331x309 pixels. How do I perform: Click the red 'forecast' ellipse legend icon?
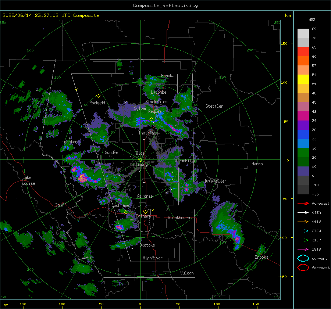pyautogui.click(x=303, y=267)
